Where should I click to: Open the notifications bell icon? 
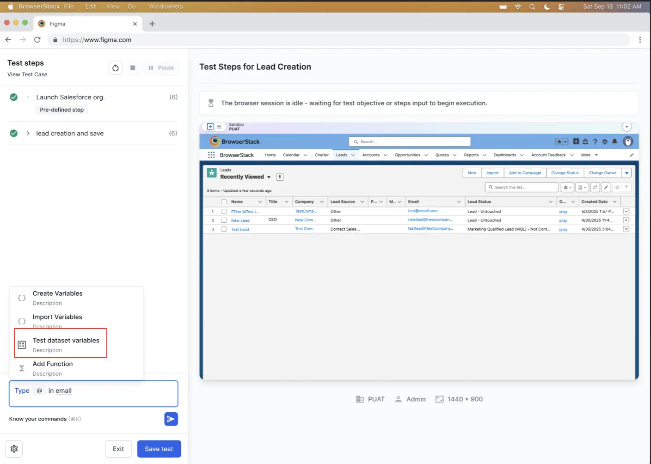pos(614,141)
